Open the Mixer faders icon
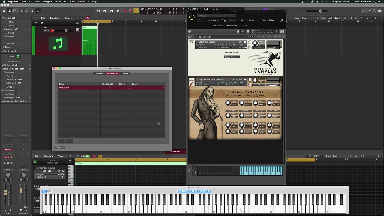This screenshot has width=384, height=216. (32, 11)
